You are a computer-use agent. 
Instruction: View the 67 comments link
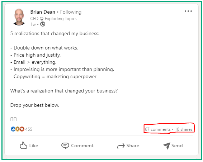157,129
